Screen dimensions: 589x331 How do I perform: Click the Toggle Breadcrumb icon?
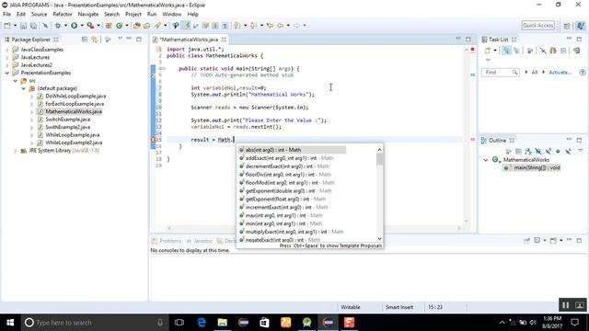[176, 26]
